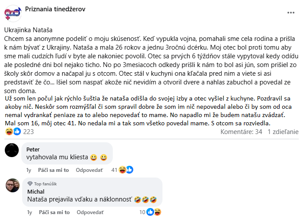Open the Priznania tínedžerov page name link
This screenshot has width=304, height=218.
click(x=55, y=9)
